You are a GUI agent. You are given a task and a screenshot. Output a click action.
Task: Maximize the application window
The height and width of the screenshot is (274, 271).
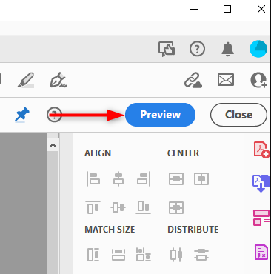[227, 9]
